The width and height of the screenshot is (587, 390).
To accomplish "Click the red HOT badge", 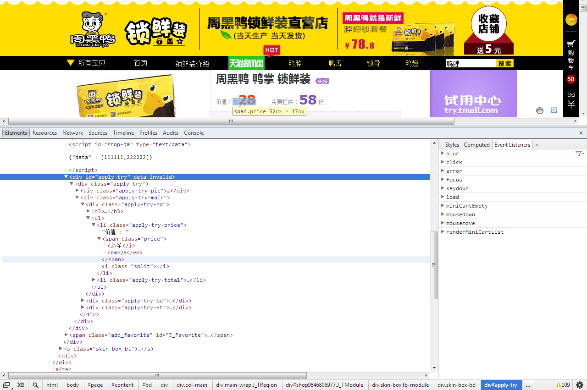I will pos(271,50).
